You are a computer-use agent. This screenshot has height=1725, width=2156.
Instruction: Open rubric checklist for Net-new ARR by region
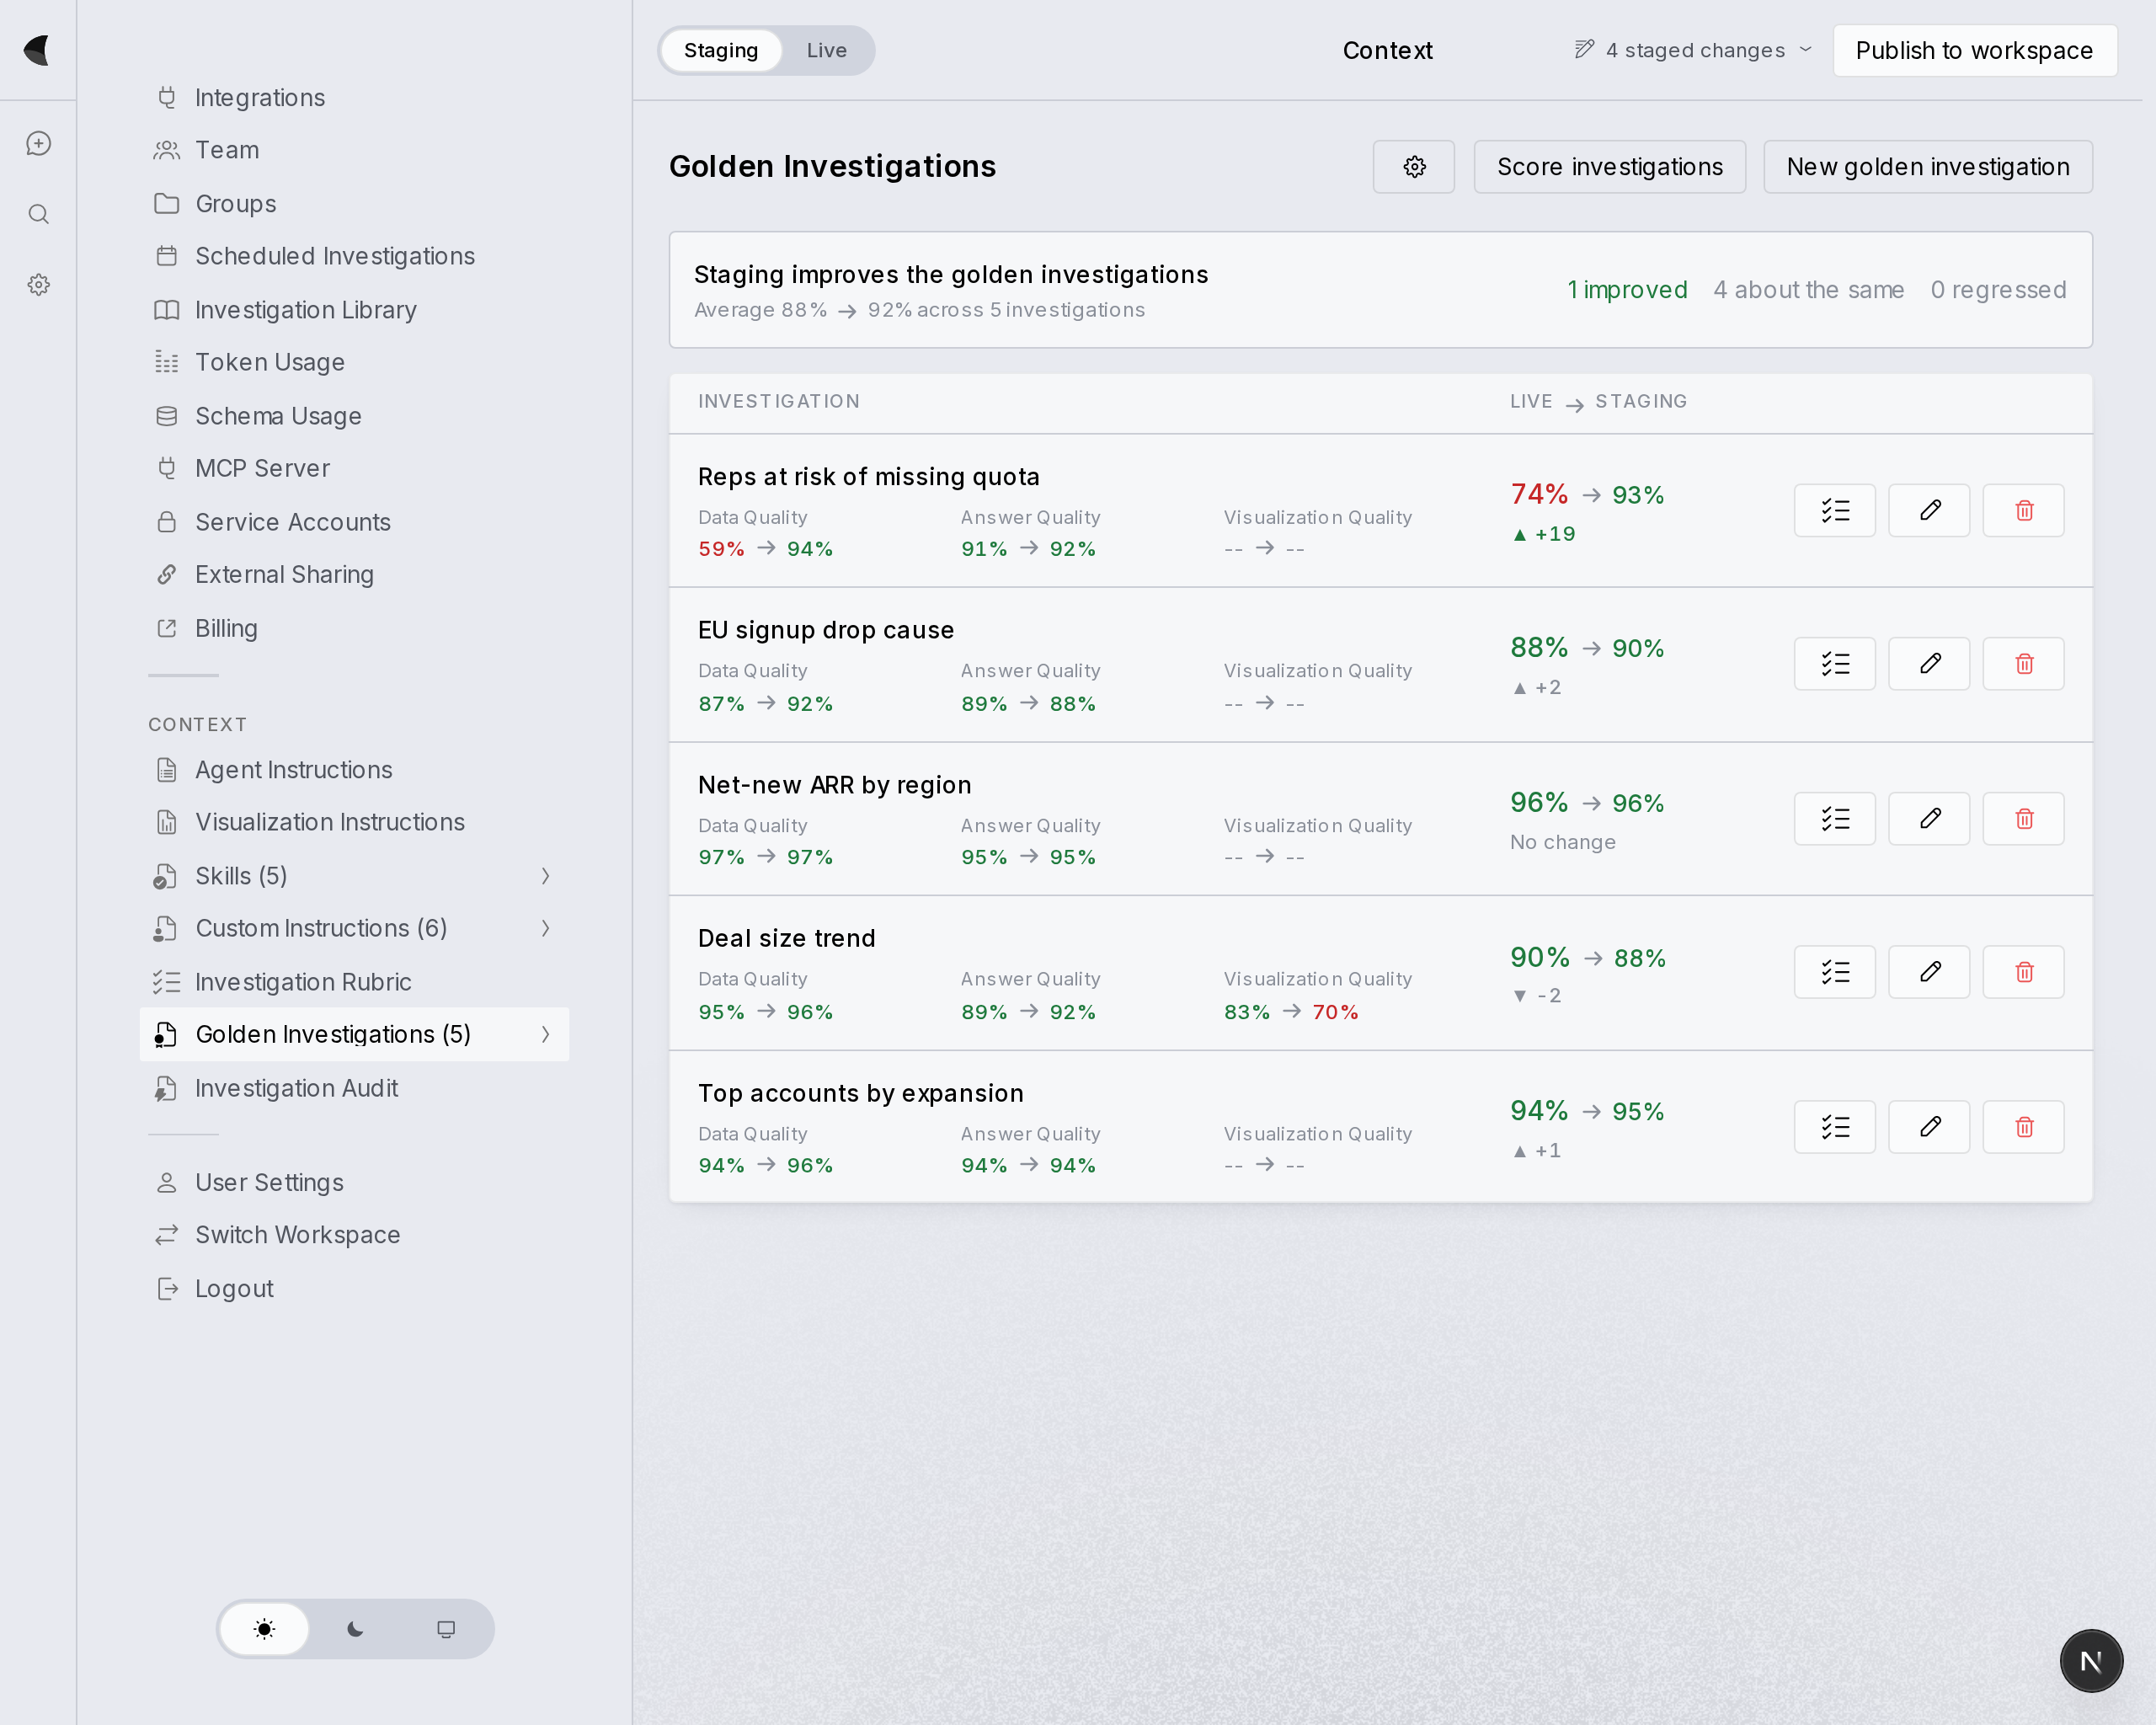tap(1834, 819)
